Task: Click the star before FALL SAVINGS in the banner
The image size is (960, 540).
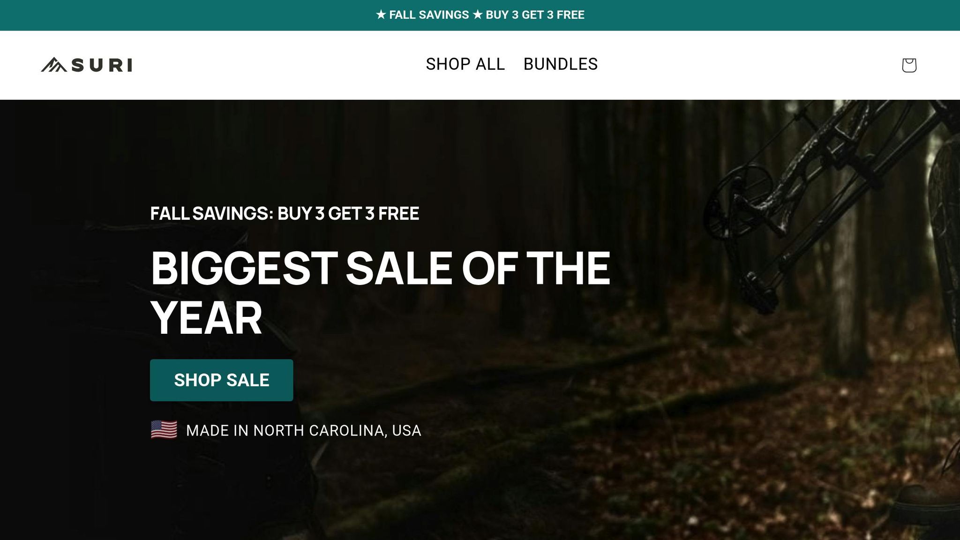Action: tap(381, 15)
